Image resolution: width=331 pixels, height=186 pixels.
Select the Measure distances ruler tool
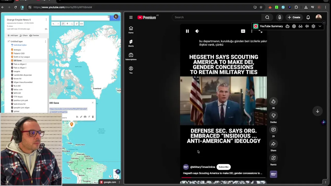click(81, 24)
